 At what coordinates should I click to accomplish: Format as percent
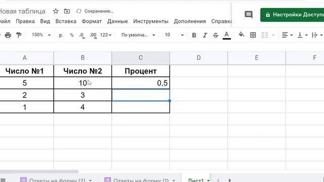(x=72, y=35)
